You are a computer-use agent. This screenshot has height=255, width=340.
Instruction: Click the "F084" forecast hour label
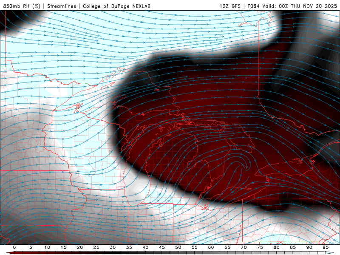pos(253,6)
